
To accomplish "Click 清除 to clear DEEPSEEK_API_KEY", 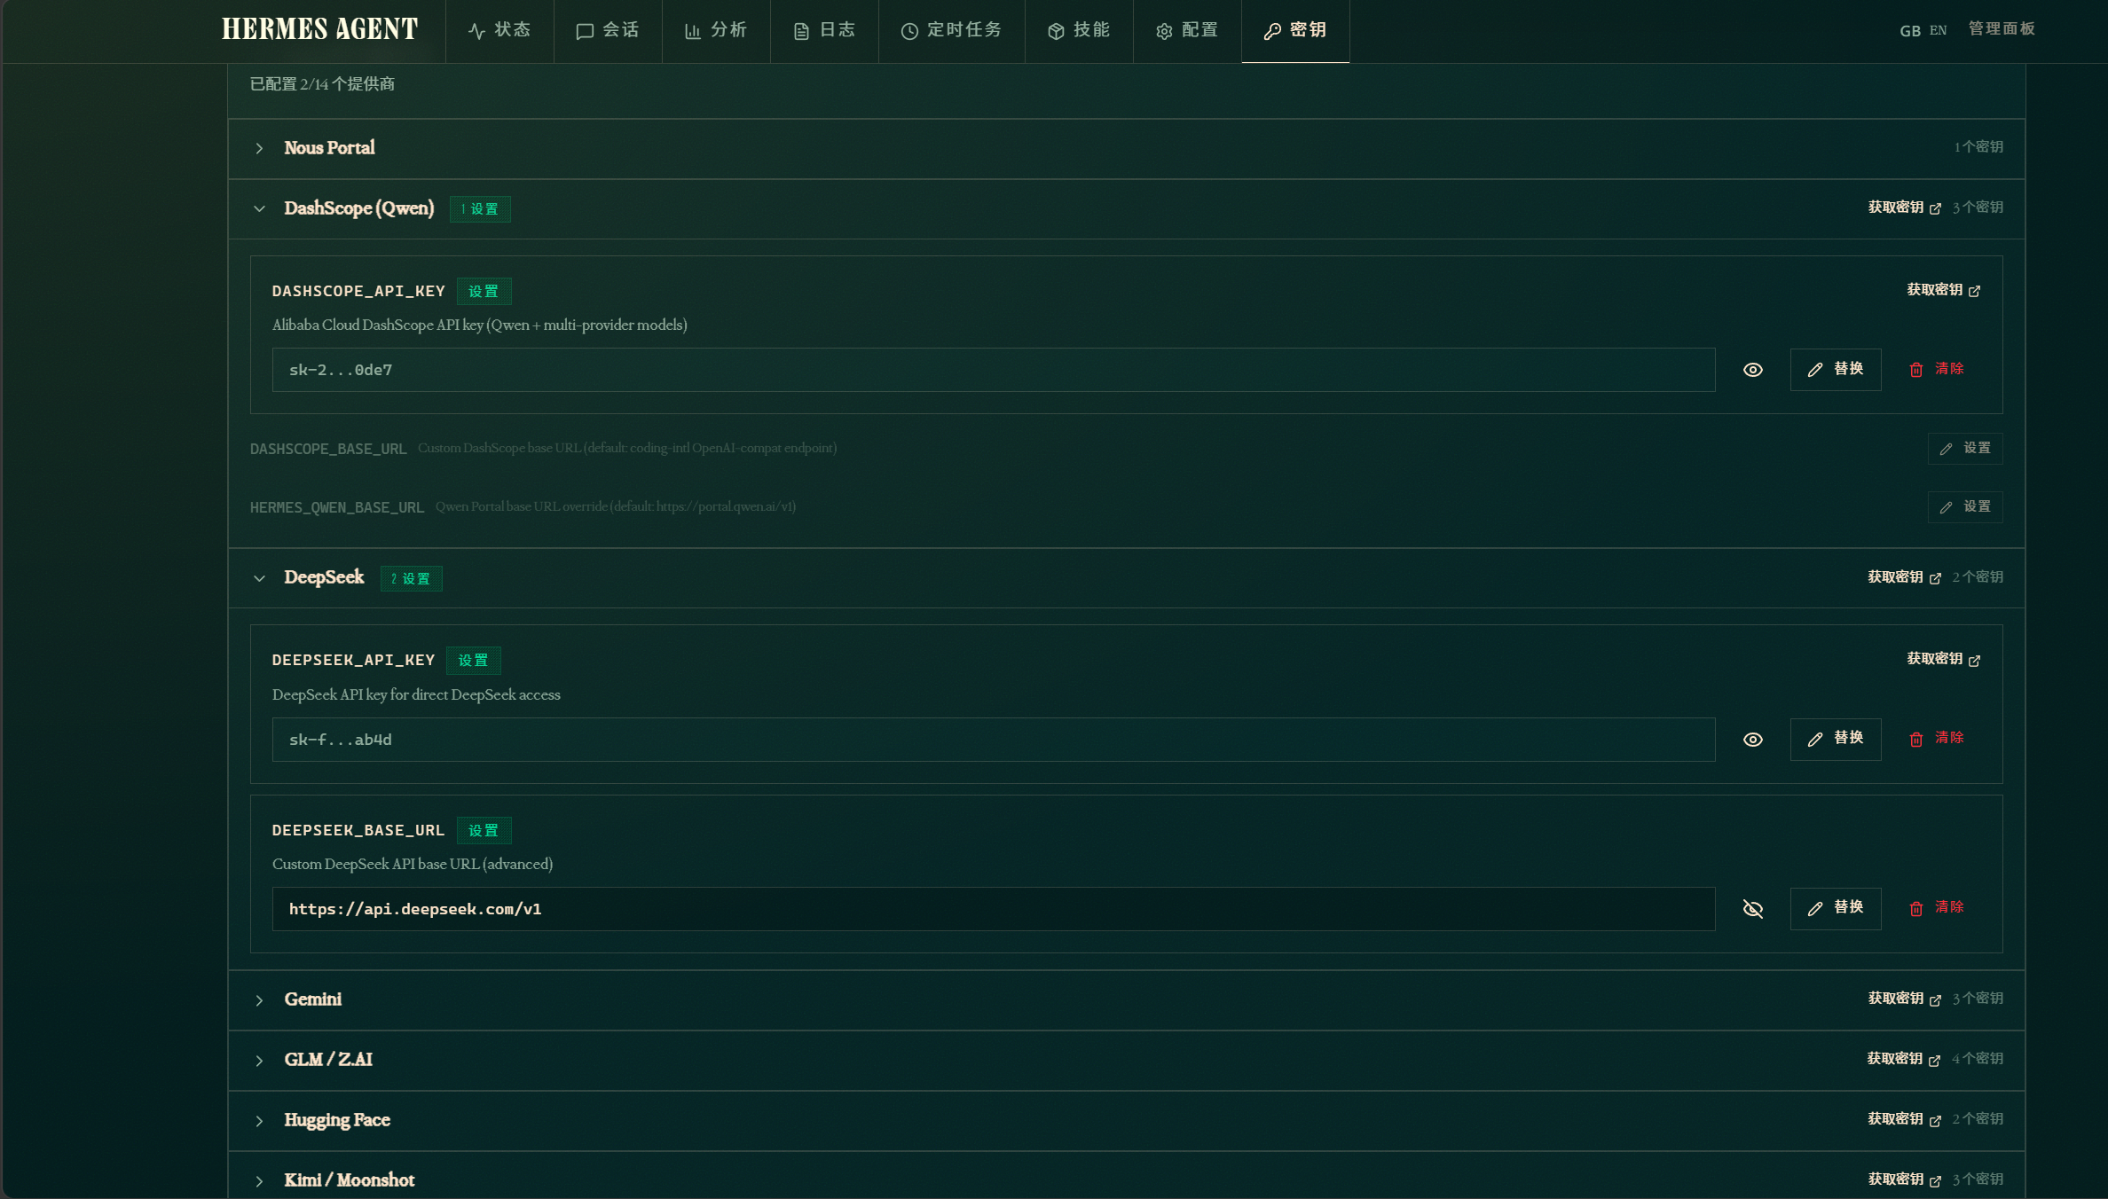I will [1937, 740].
